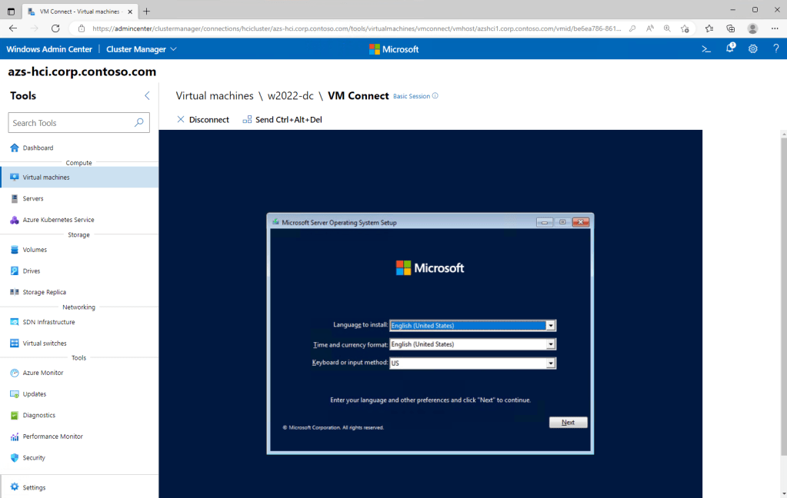Viewport: 787px width, 498px height.
Task: Open Cluster Manager dropdown in header
Action: click(x=142, y=49)
